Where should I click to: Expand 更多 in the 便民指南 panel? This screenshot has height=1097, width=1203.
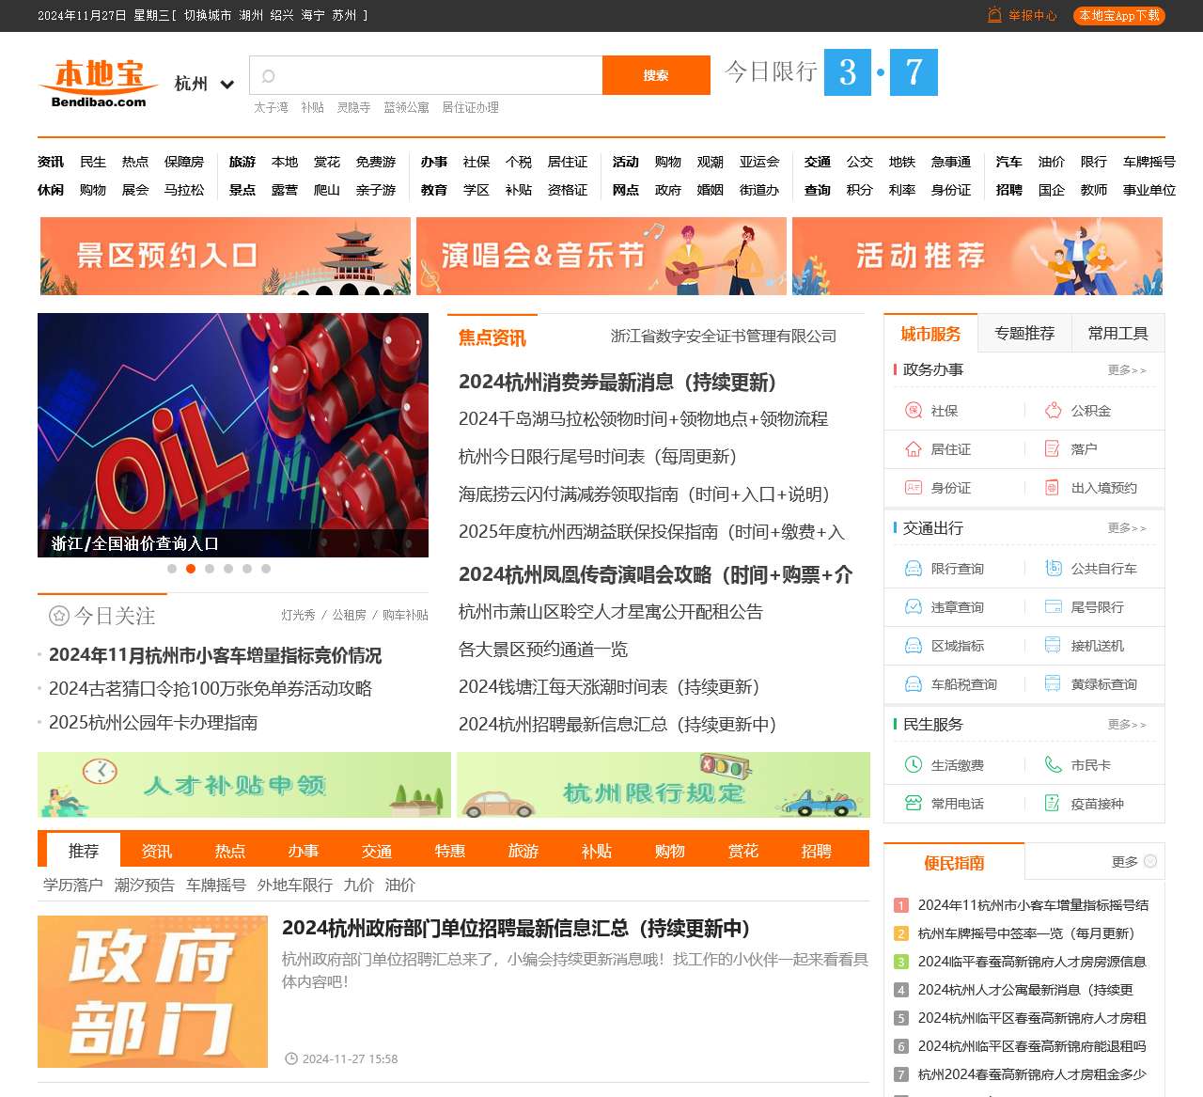(1127, 860)
